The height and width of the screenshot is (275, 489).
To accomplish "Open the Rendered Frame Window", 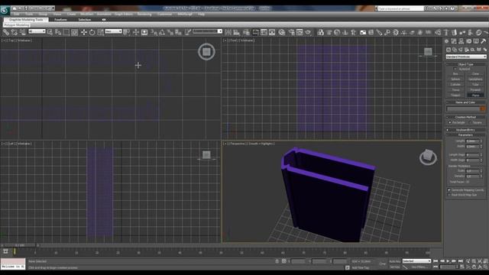I will [300, 32].
